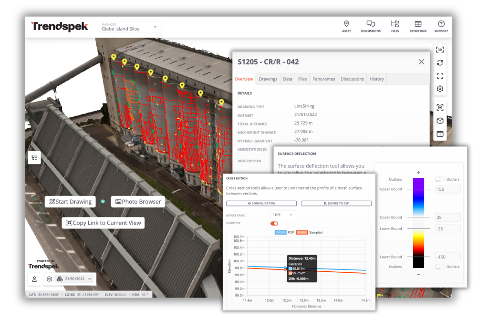
Task: Click the Lower Bound -25 slider line
Action: tap(418, 229)
